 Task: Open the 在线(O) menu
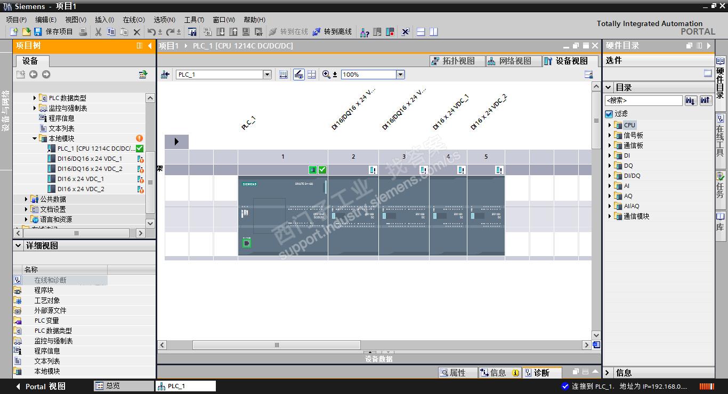[134, 20]
